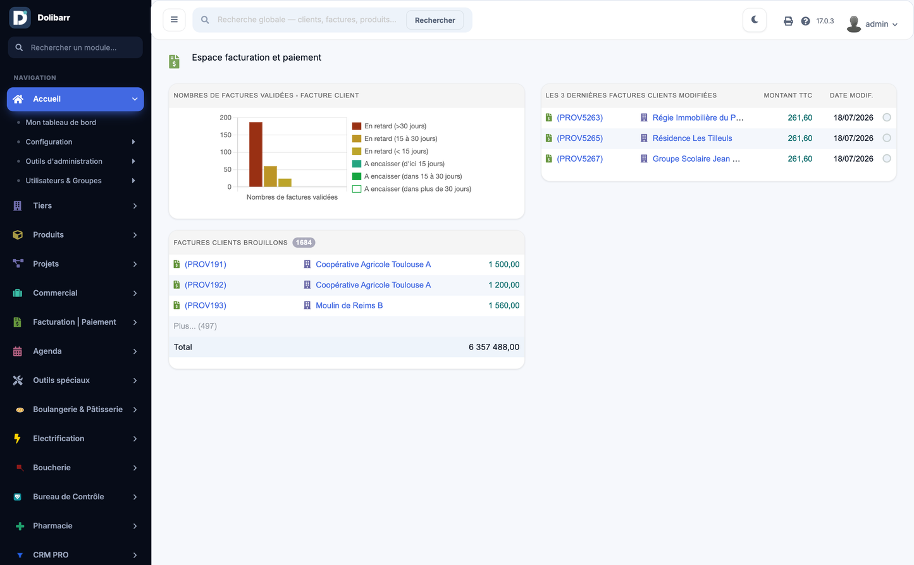Open draft invoice (PROV193)
The height and width of the screenshot is (565, 914).
coord(206,306)
